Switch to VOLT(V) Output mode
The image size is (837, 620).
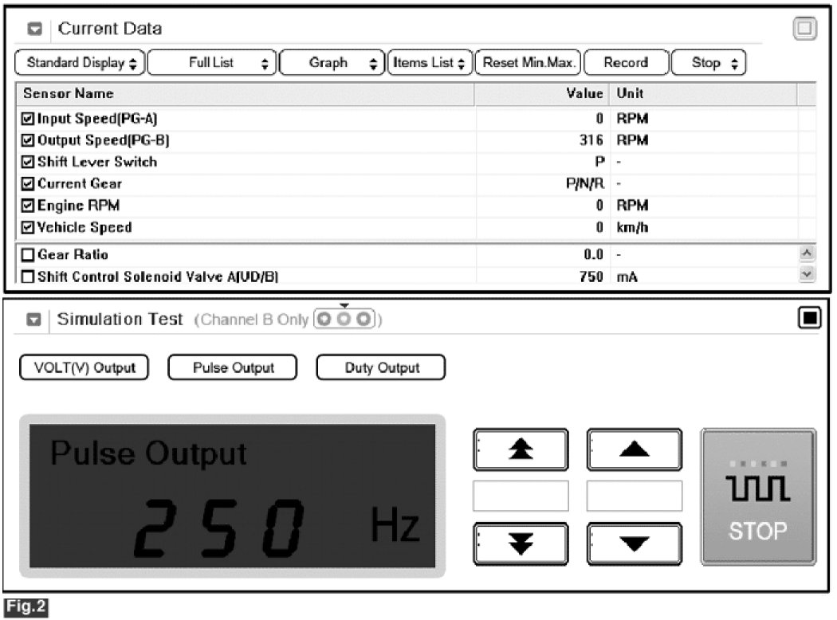point(84,368)
